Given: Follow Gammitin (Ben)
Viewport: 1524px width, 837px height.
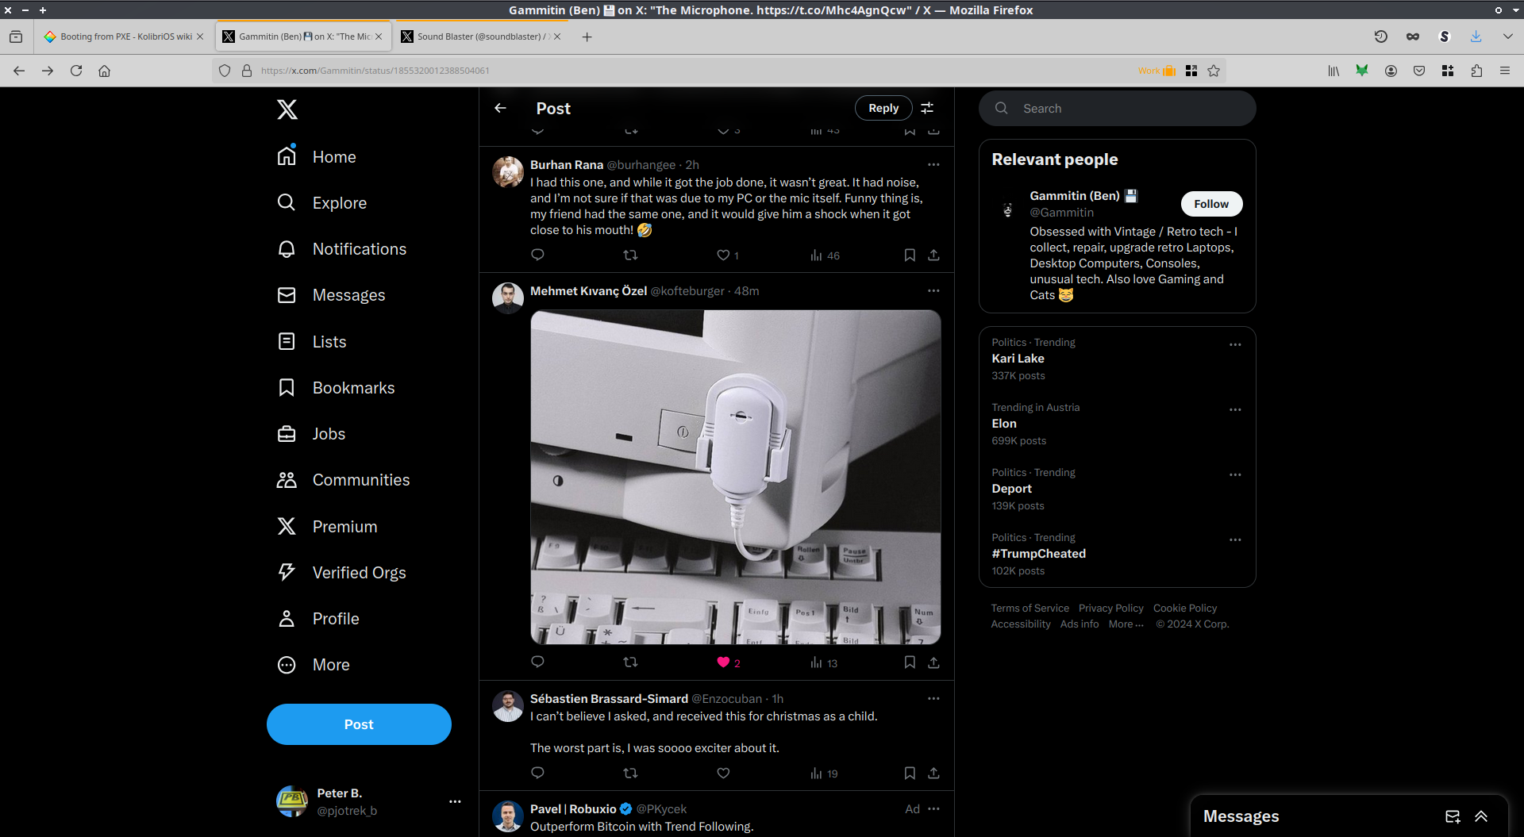Looking at the screenshot, I should pyautogui.click(x=1210, y=204).
